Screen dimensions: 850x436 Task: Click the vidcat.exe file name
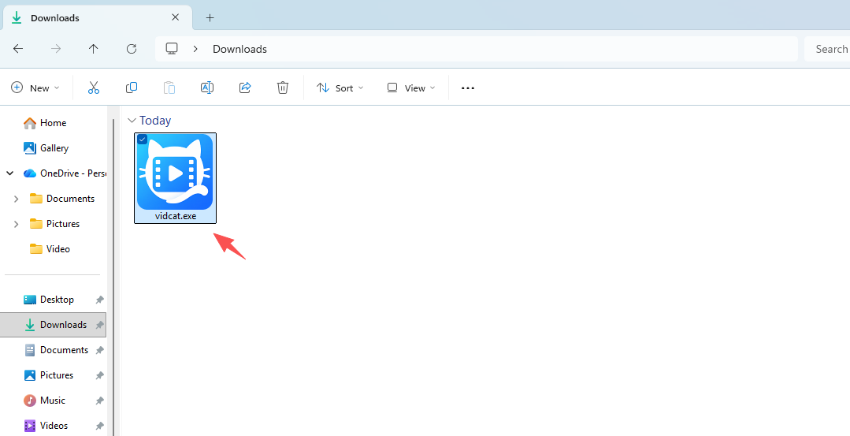pyautogui.click(x=176, y=216)
